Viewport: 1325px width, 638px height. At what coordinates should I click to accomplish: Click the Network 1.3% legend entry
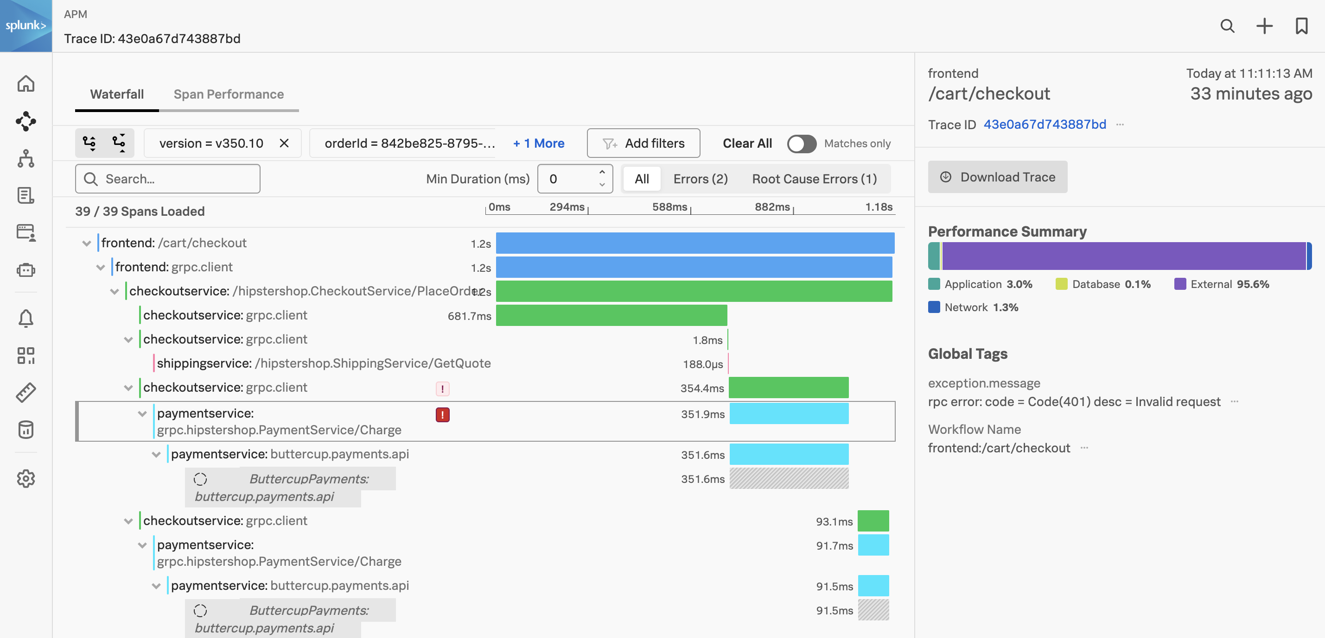pyautogui.click(x=973, y=307)
